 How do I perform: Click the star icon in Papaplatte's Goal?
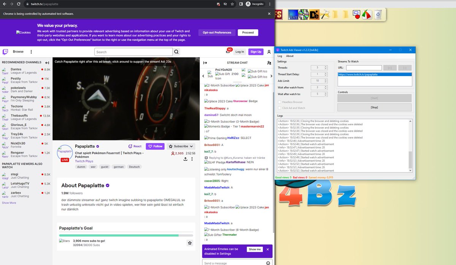(190, 243)
